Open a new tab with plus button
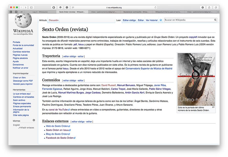Screen dimensions: 228x157 point(218,12)
